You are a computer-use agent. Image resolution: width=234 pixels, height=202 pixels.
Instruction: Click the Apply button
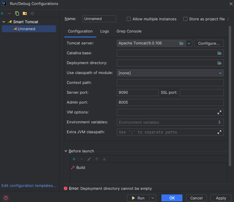click(221, 198)
